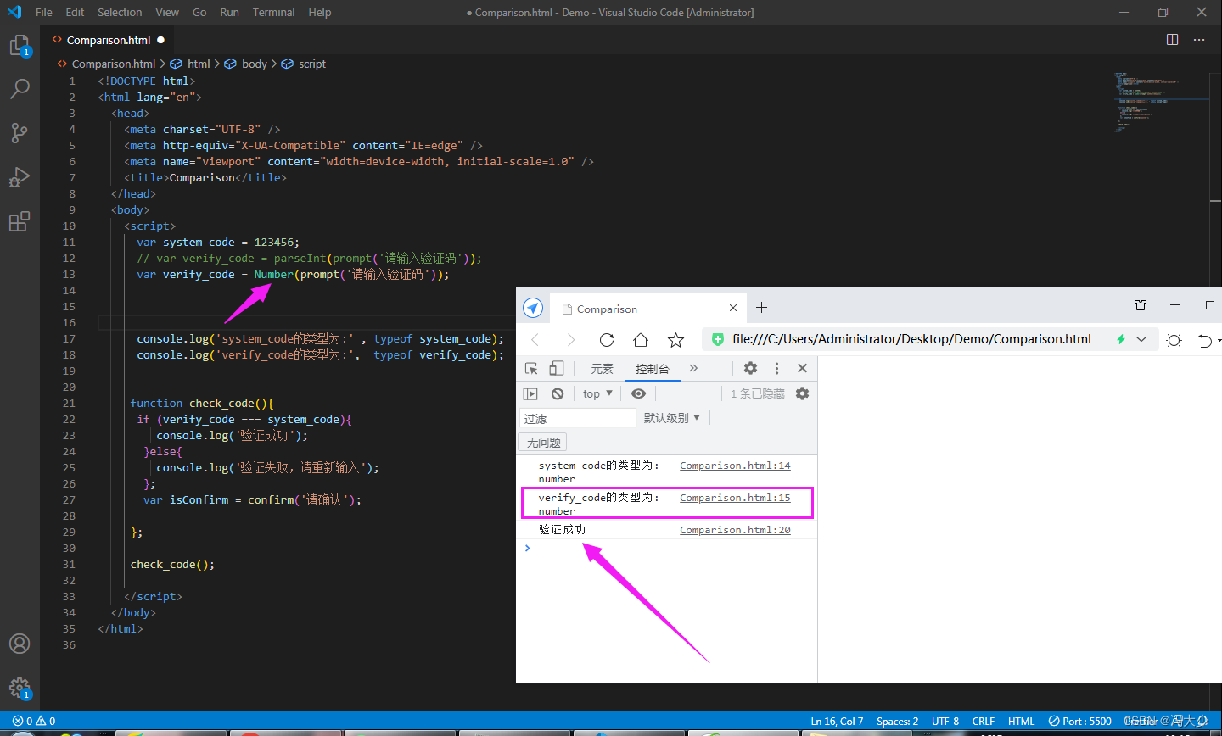Click the lightning speed mode icon
Viewport: 1222px width, 736px height.
click(1120, 339)
